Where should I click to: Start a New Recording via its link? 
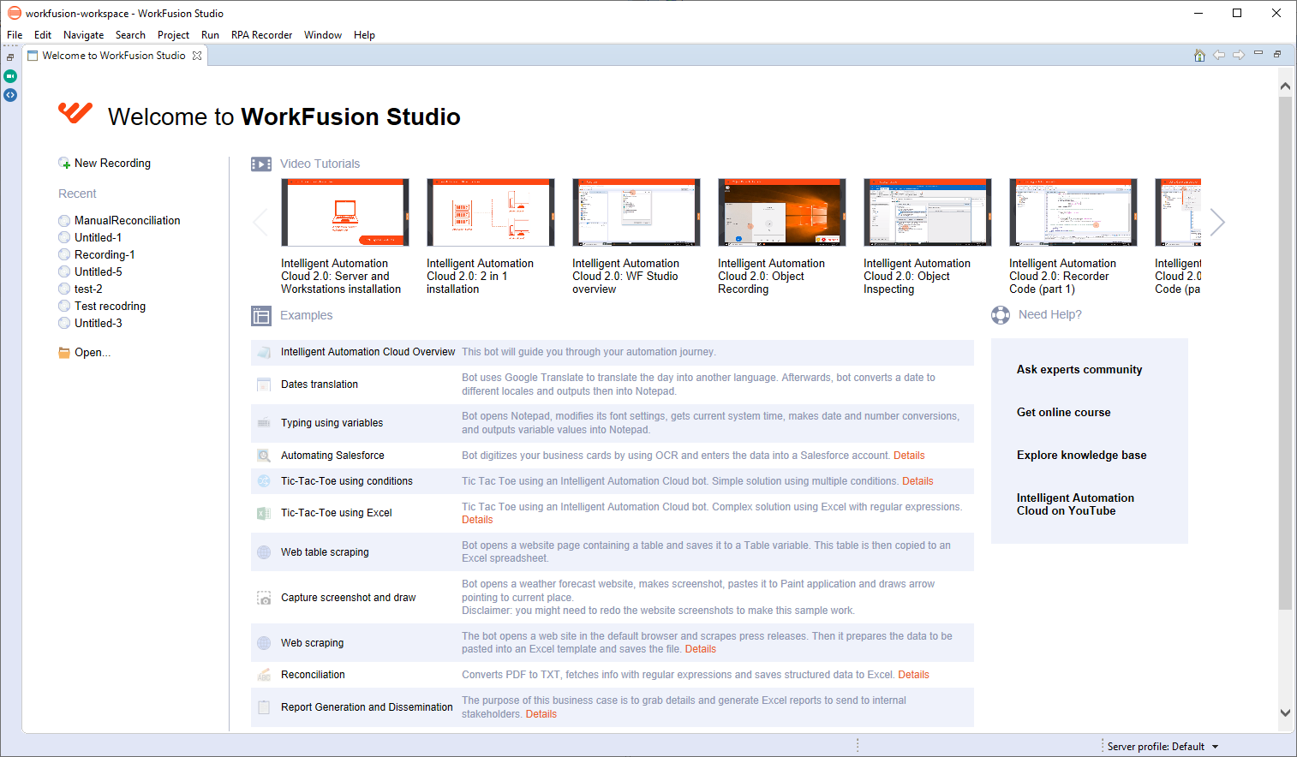(x=112, y=164)
